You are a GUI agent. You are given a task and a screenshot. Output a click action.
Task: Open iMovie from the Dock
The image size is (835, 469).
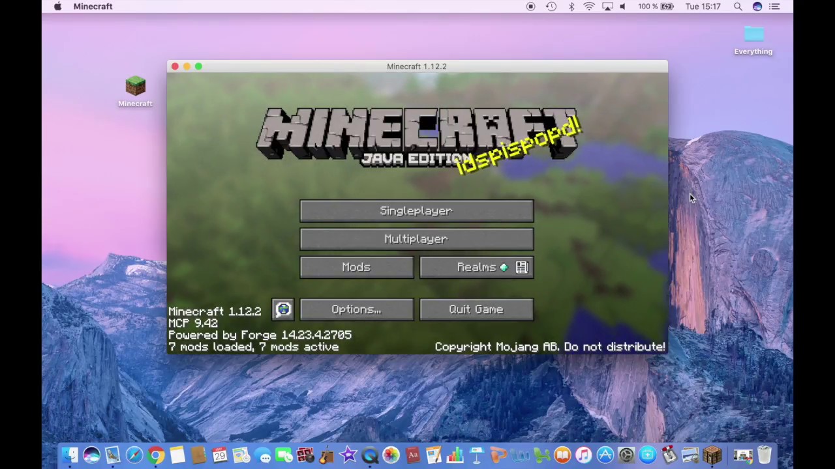point(348,455)
